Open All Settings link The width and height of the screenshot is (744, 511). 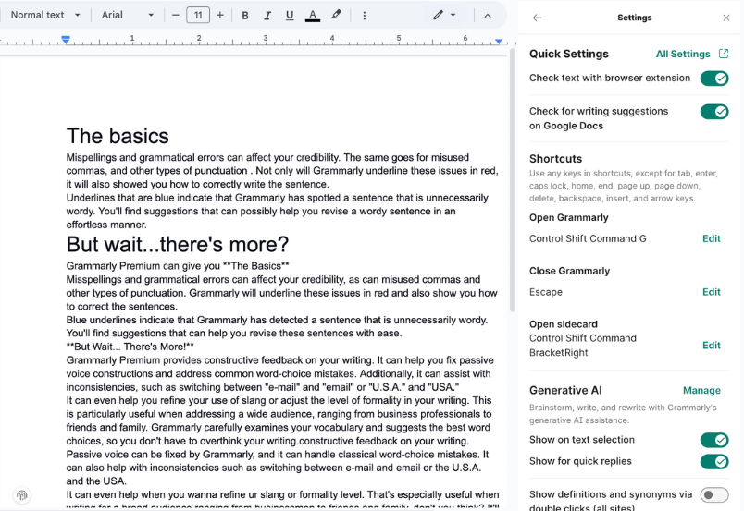683,54
